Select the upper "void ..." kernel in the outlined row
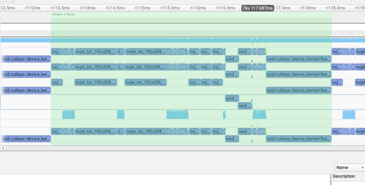Image resolution: width=365 pixels, height=185 pixels. pyautogui.click(x=232, y=98)
